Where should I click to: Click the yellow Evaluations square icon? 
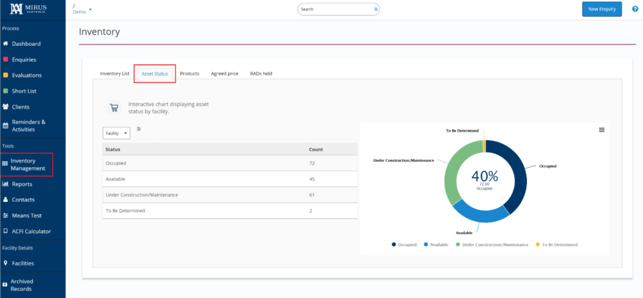click(6, 75)
